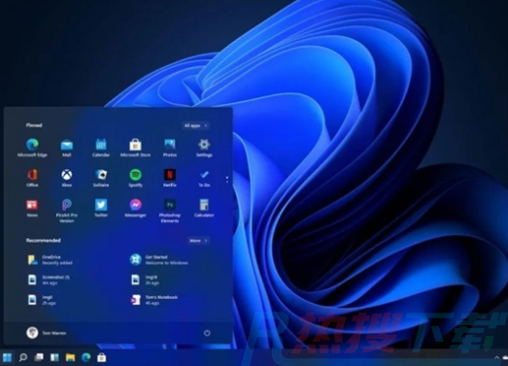The width and height of the screenshot is (508, 366).
Task: Open the pinned Xbox app
Action: pos(67,178)
